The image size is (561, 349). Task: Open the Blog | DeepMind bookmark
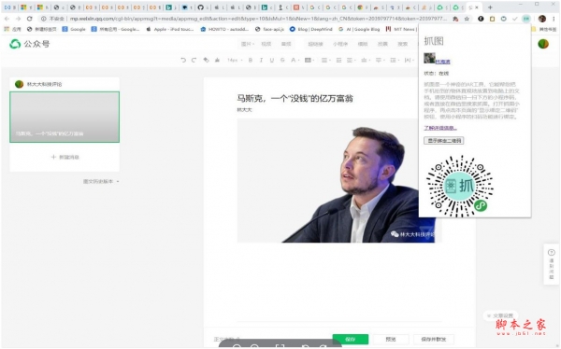click(310, 29)
